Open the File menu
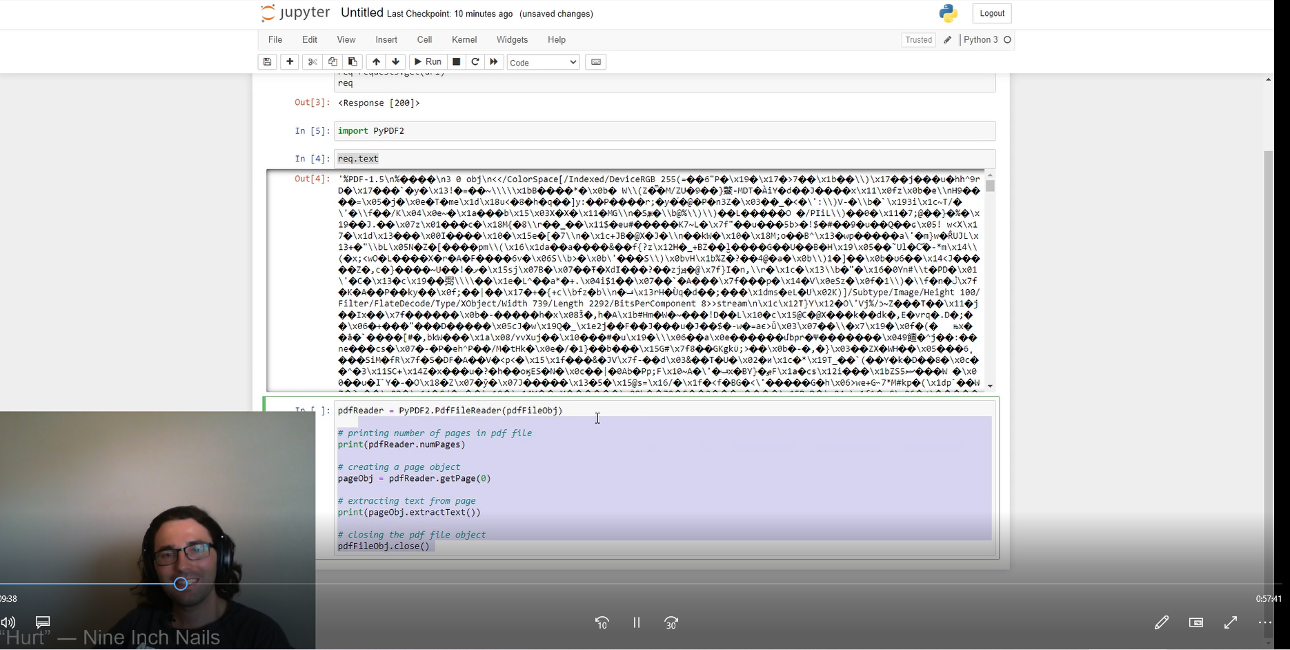This screenshot has height=650, width=1290. [275, 39]
